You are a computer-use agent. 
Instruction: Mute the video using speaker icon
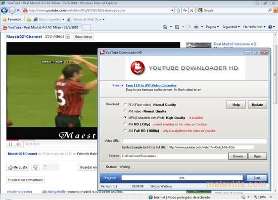[19, 144]
